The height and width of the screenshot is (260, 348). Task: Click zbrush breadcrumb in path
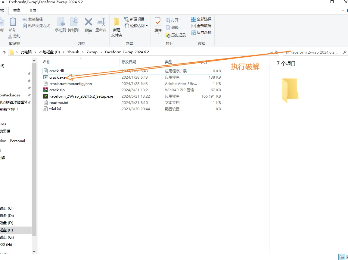[x=73, y=52]
